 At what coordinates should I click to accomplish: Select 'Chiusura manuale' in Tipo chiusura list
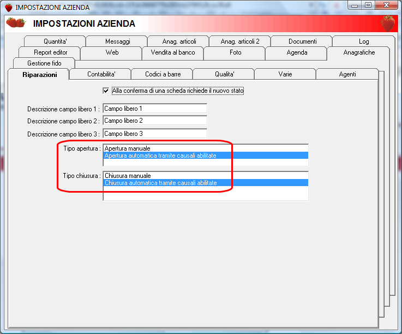click(206, 176)
